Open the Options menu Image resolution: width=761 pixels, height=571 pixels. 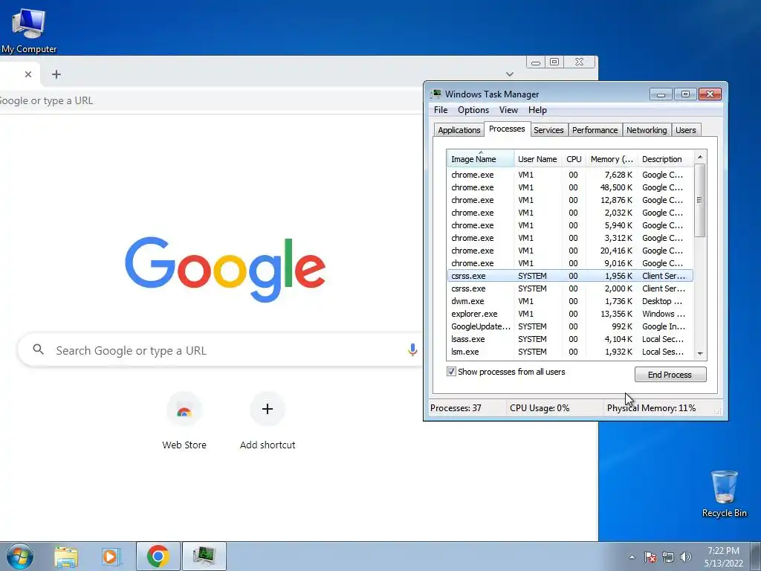coord(473,110)
